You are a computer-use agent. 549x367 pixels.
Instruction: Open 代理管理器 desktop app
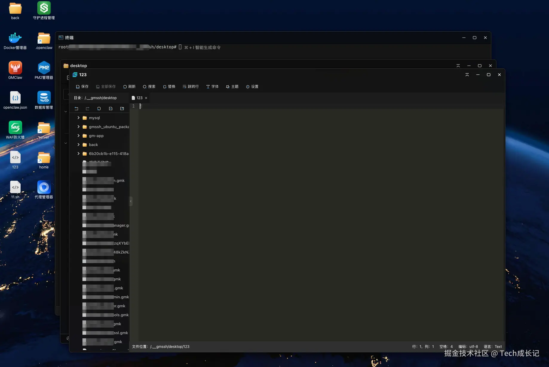(44, 190)
